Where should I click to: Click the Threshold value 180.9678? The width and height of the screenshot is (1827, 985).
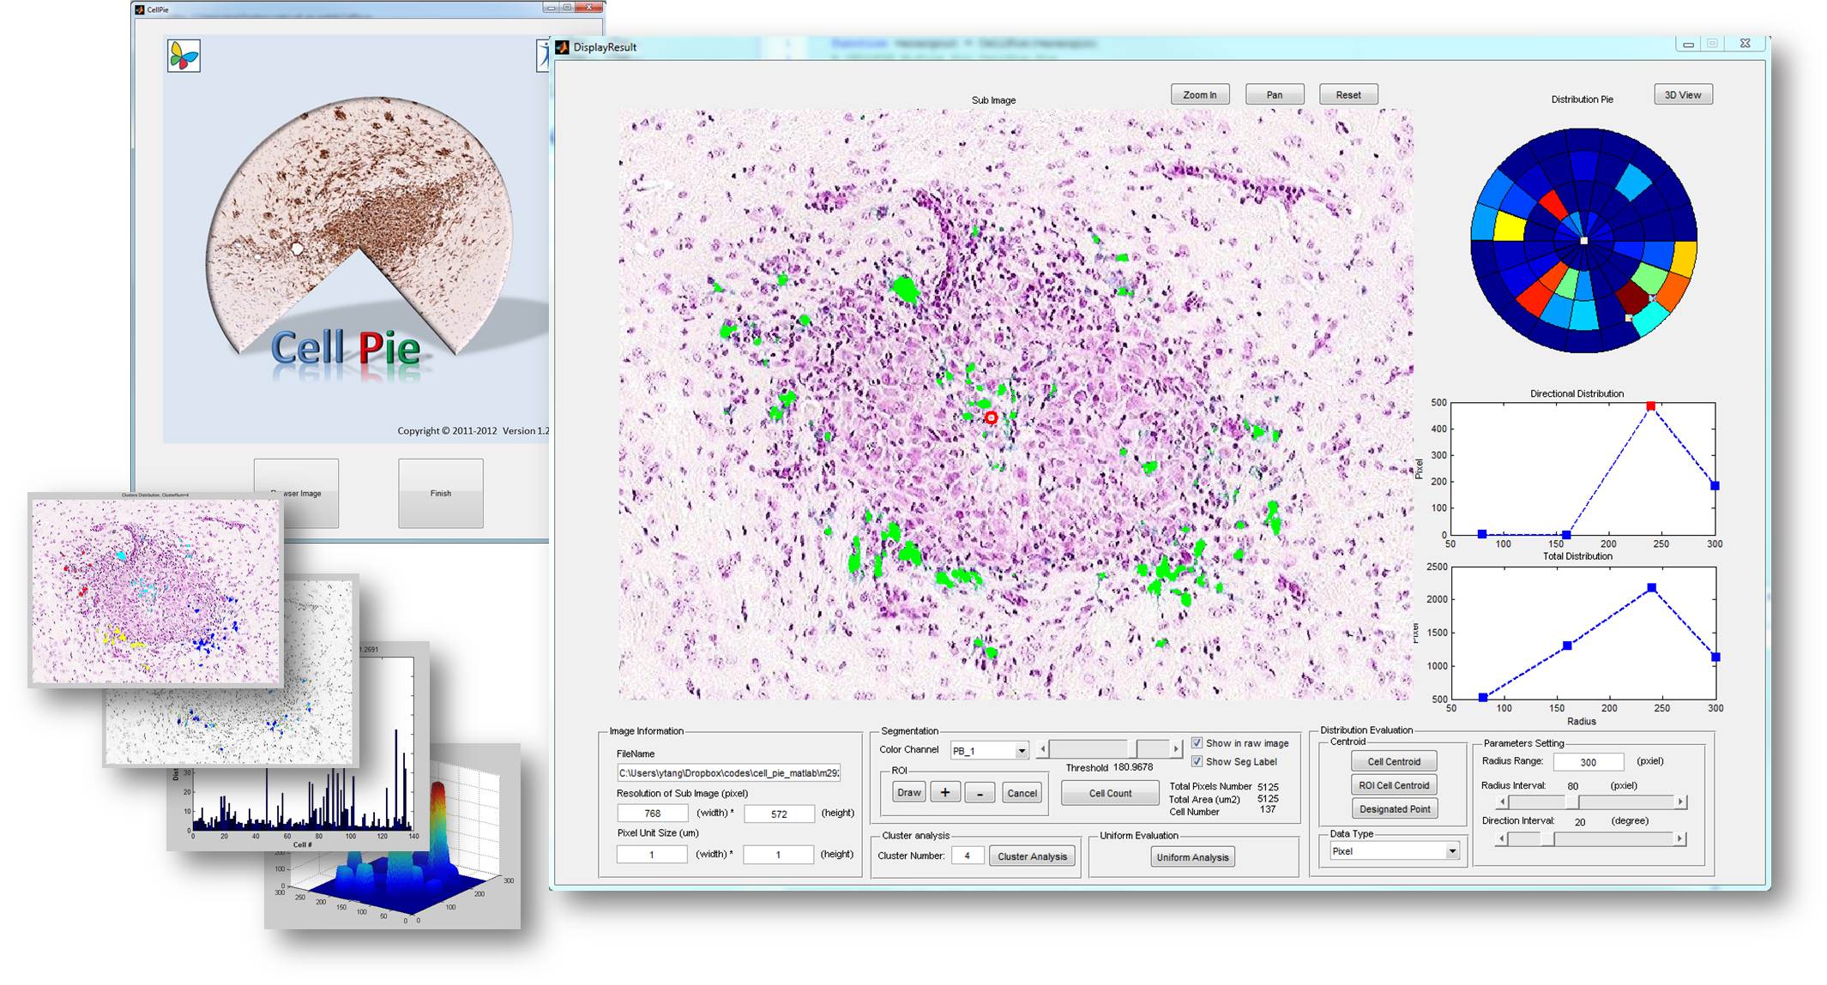[1132, 767]
